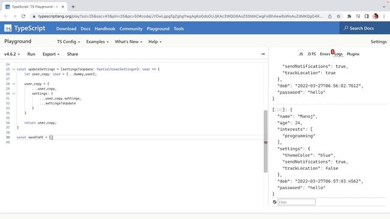Viewport: 390px width, 219px height.
Task: Click the browser address bar URL
Action: click(x=180, y=16)
